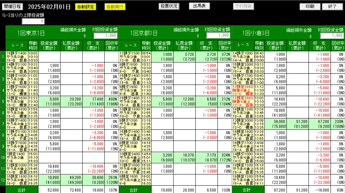Edit the 初回投資金額 field for 1回東京1日
This screenshot has width=345, height=193.
106,35
